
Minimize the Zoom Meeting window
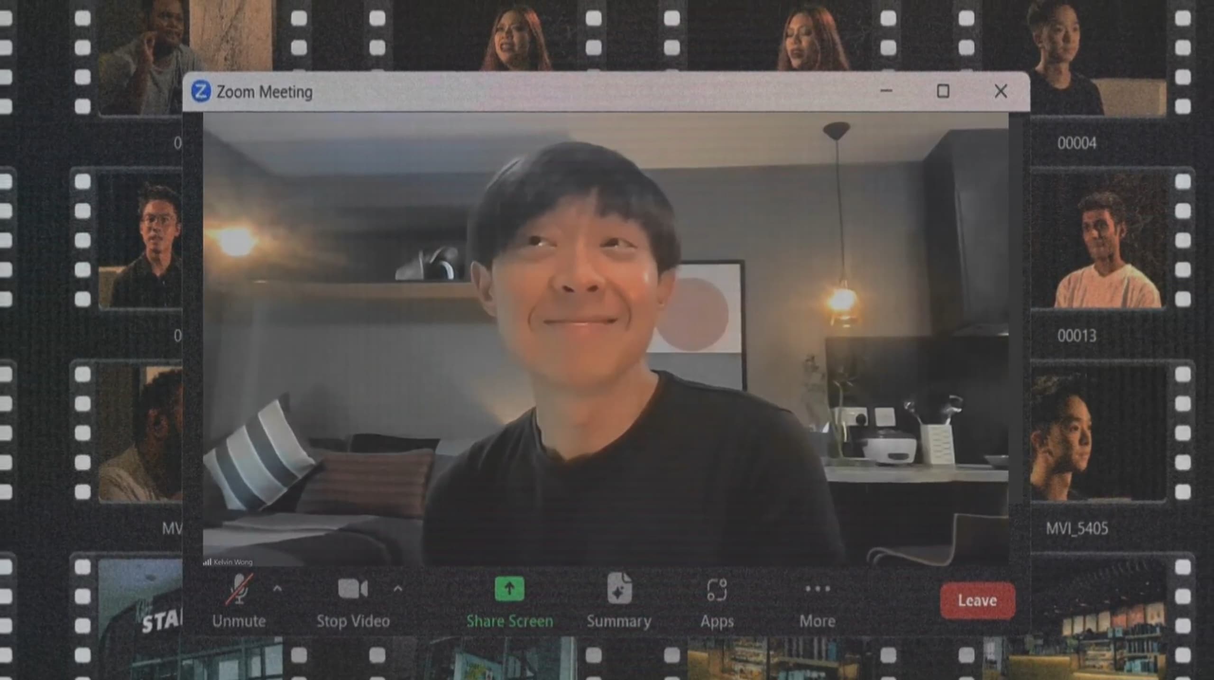886,91
